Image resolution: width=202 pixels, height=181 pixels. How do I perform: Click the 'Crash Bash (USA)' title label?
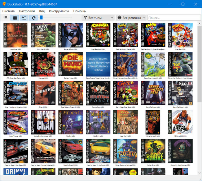pyautogui.click(x=180, y=49)
